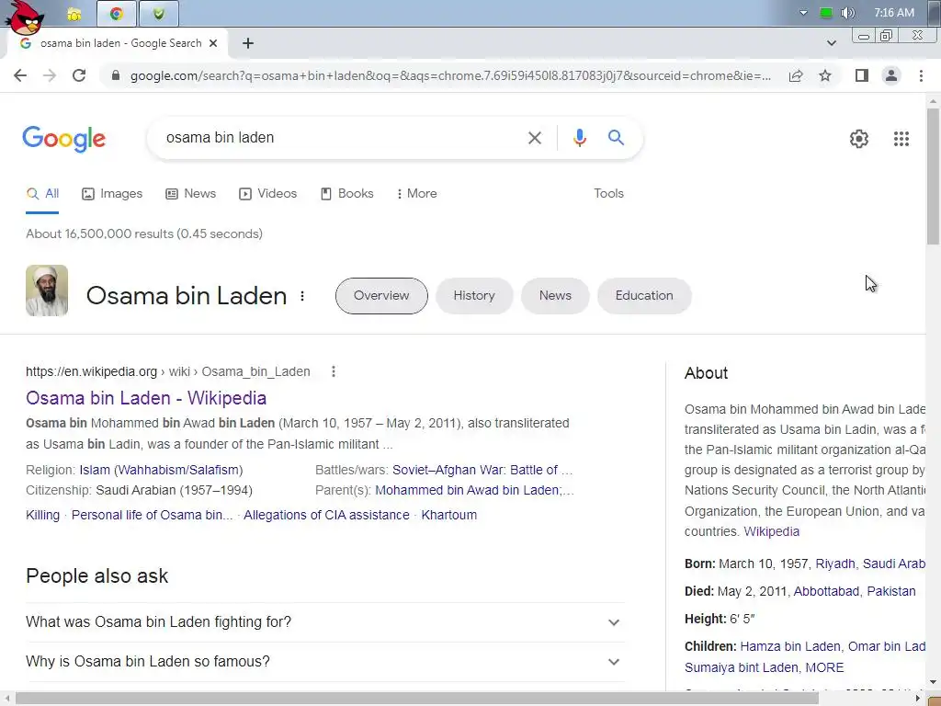The height and width of the screenshot is (706, 941).
Task: Open the green shield taskbar app
Action: (158, 14)
